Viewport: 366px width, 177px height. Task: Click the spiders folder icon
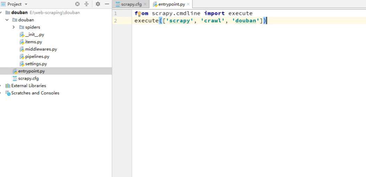(22, 27)
